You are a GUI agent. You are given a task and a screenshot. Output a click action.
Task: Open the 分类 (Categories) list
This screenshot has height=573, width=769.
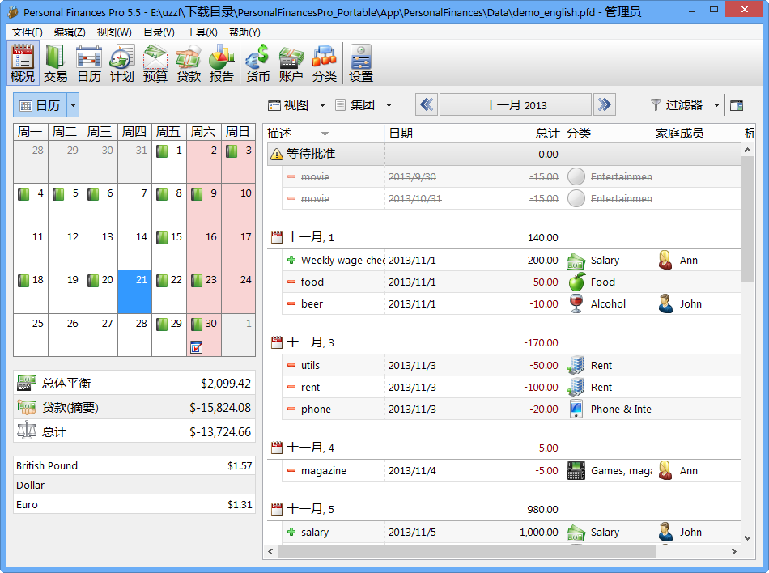click(x=323, y=62)
